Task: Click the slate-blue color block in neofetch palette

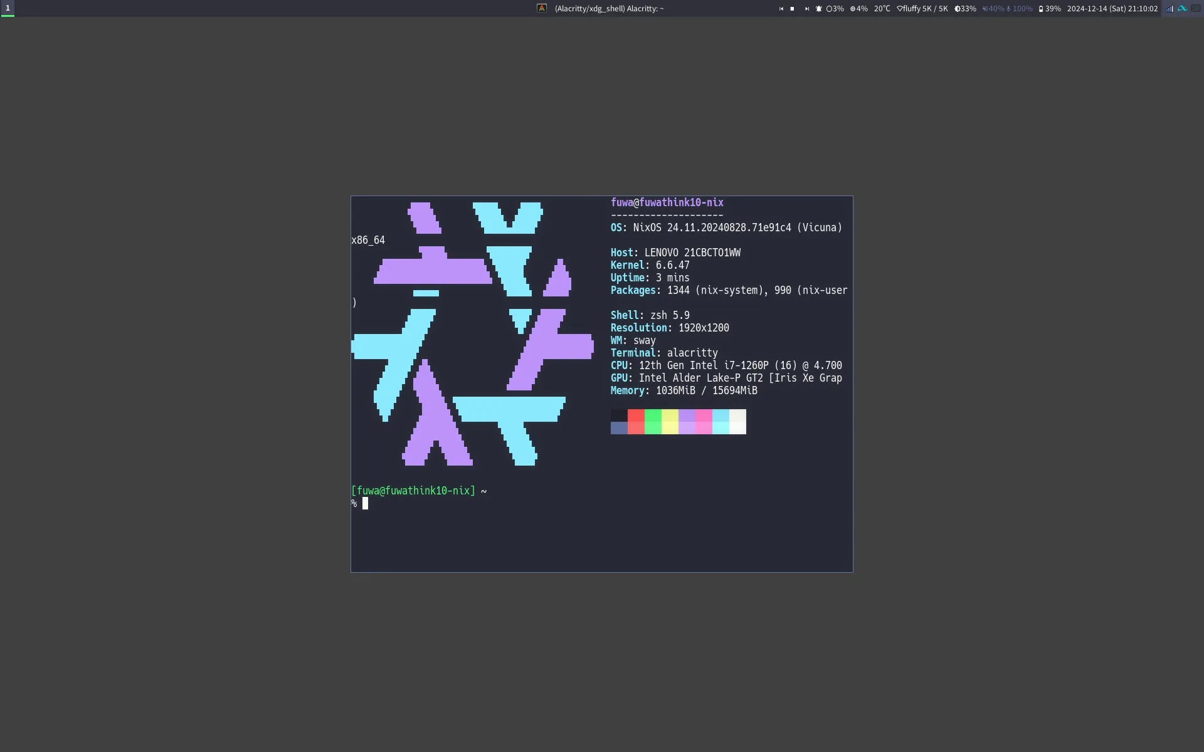Action: (619, 428)
